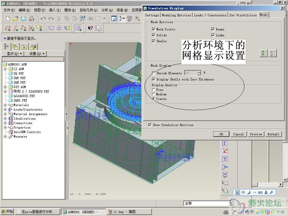Expand the Loads/Constraints tree node

(5, 109)
